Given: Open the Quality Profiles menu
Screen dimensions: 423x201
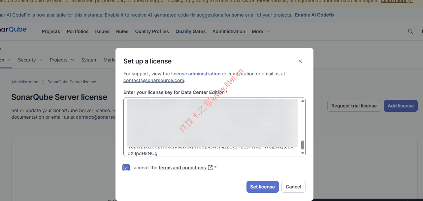Looking at the screenshot, I should [152, 31].
